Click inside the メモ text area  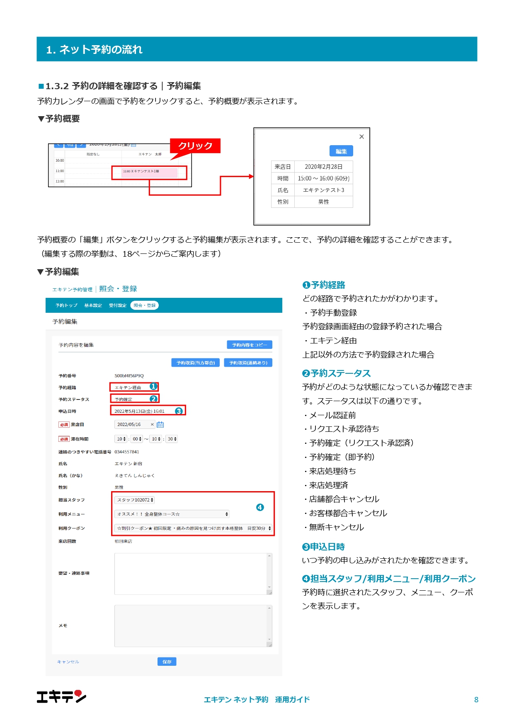(x=191, y=626)
